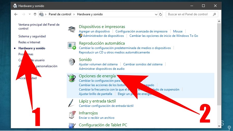Expand the address bar history dropdown
The image size is (233, 131).
tap(156, 15)
